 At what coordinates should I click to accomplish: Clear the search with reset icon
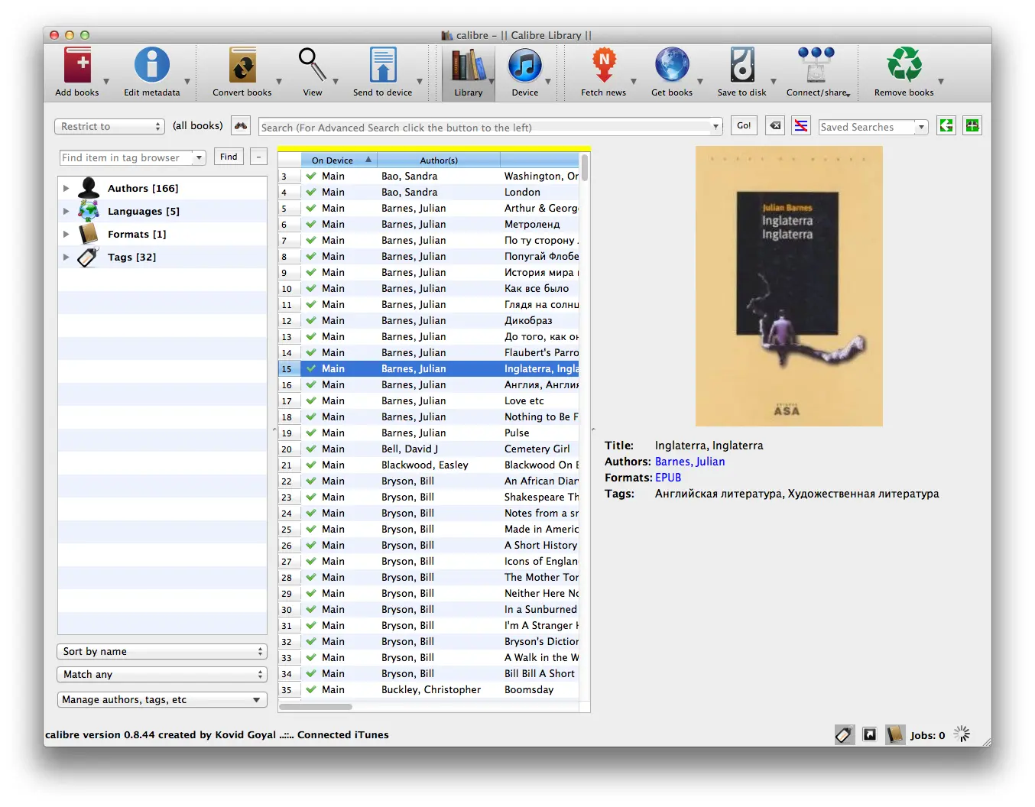click(775, 126)
